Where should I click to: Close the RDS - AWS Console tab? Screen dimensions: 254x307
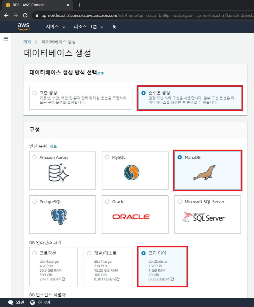tap(68, 5)
